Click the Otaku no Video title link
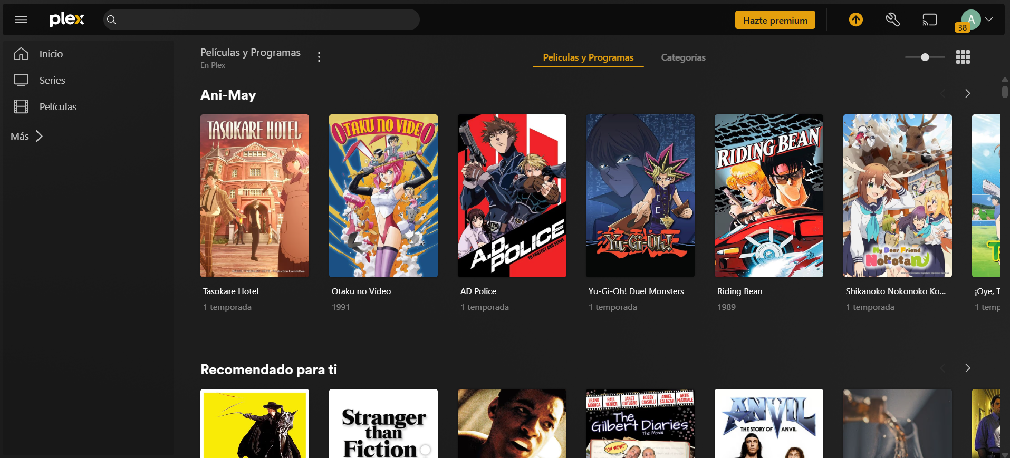Image resolution: width=1010 pixels, height=458 pixels. pyautogui.click(x=361, y=291)
